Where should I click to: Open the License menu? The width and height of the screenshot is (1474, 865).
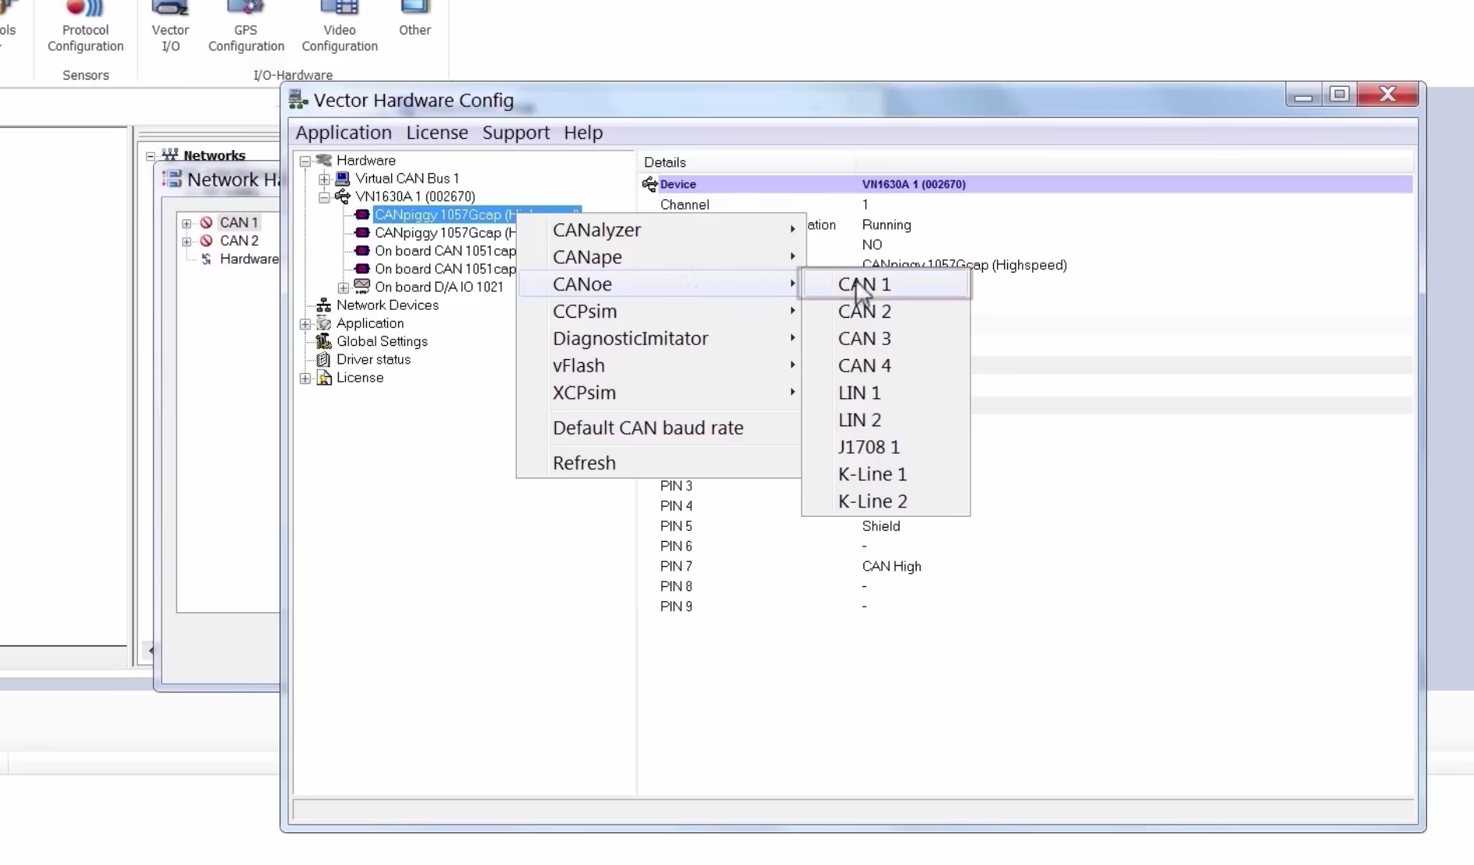(437, 133)
